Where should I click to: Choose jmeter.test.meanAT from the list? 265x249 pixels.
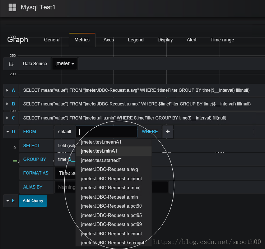(x=113, y=142)
